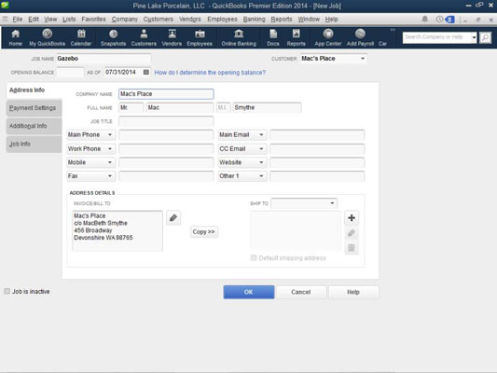This screenshot has height=373, width=497.
Task: Open the Snapshots toolbar icon
Action: pos(113,37)
